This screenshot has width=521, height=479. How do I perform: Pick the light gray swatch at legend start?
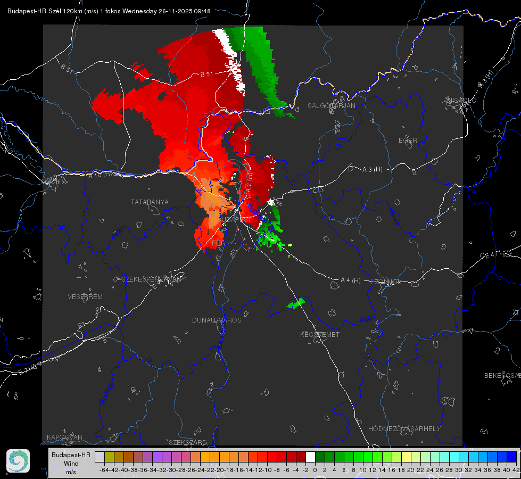point(100,457)
